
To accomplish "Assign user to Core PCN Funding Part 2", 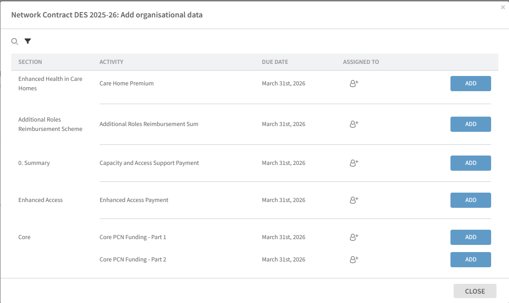I will pyautogui.click(x=354, y=260).
